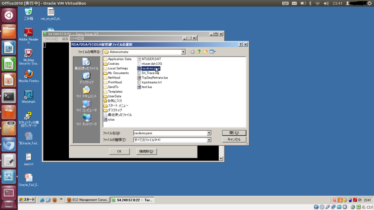Image resolution: width=374 pixels, height=210 pixels.
Task: Click into the file name field
Action: coord(170,133)
